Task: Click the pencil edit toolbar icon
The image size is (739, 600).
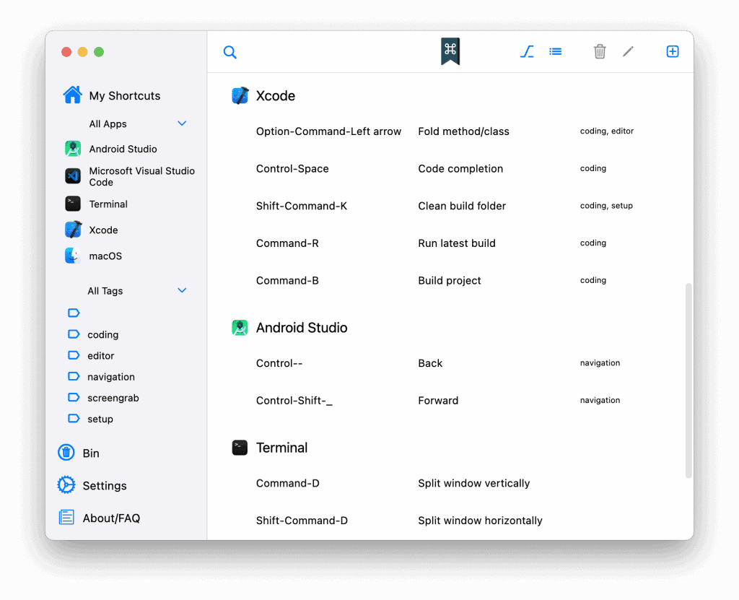Action: (x=628, y=51)
